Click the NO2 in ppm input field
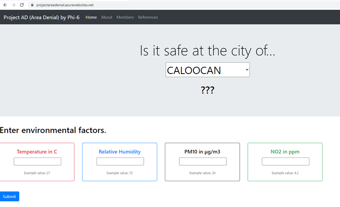The height and width of the screenshot is (207, 340). (285, 161)
